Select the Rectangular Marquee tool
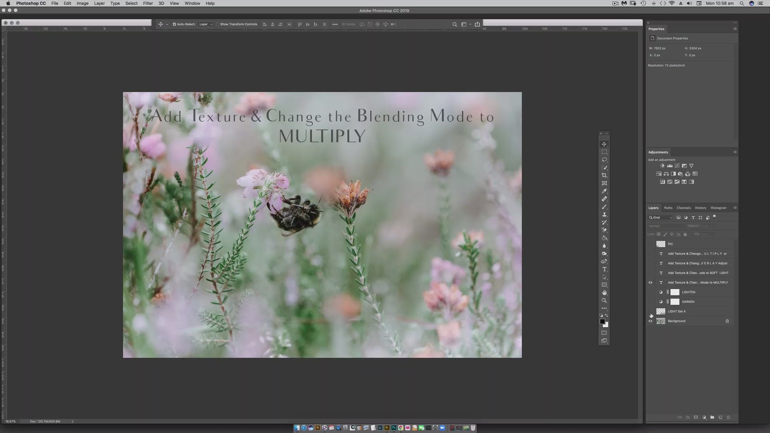This screenshot has width=770, height=433. coord(604,152)
